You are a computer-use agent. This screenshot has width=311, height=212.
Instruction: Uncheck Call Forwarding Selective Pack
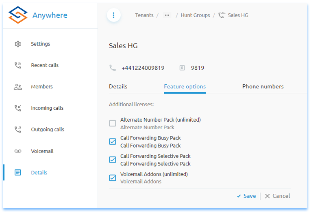pos(113,160)
